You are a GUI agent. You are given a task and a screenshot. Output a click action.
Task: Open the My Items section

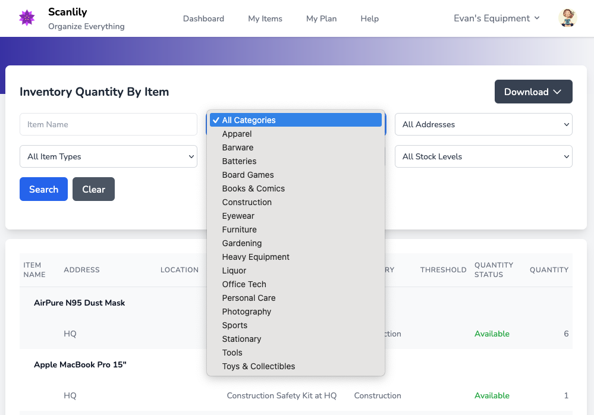[x=265, y=18]
